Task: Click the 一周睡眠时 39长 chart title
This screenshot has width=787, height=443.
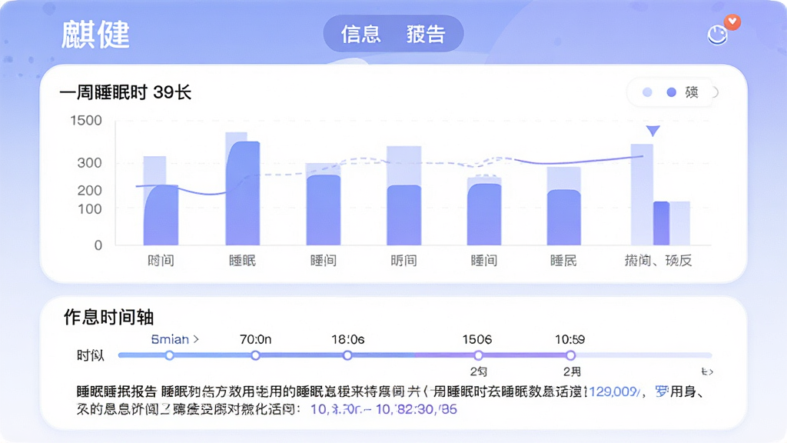Action: (x=125, y=92)
